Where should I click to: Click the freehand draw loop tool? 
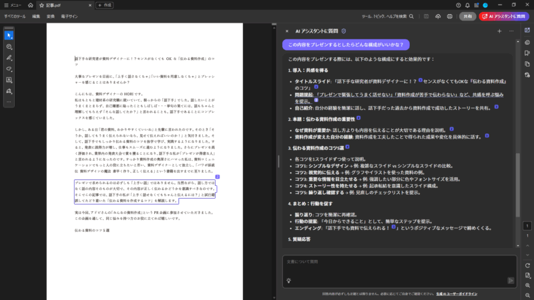coord(9,69)
